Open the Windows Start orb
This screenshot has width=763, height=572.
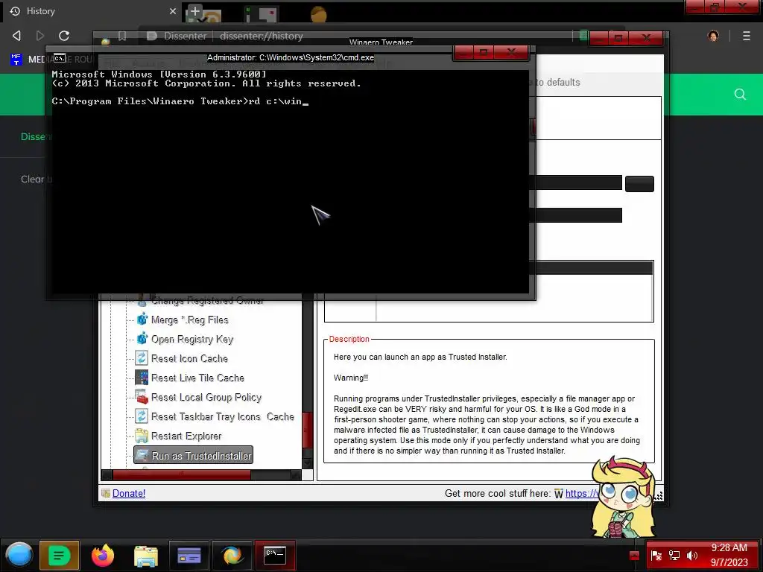[19, 555]
